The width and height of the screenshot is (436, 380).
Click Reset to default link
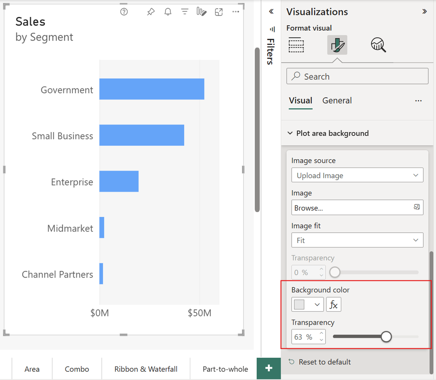coord(325,362)
